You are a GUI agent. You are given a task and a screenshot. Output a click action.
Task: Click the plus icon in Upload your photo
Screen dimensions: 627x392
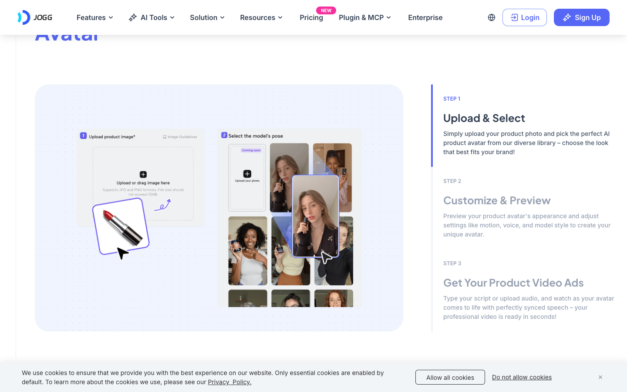247,173
